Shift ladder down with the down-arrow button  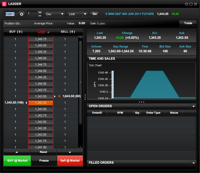point(70,152)
